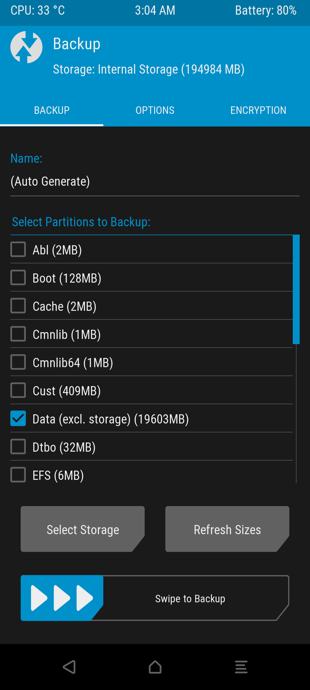Image resolution: width=310 pixels, height=690 pixels.
Task: Enable the Boot (128MB) partition checkbox
Action: coord(18,277)
